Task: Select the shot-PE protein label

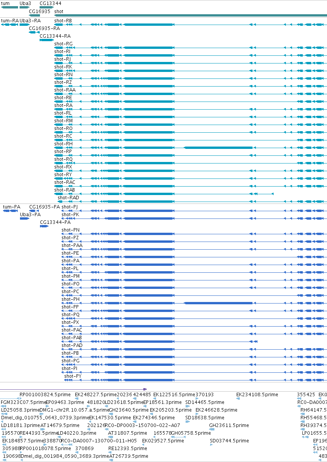Action: (70, 253)
